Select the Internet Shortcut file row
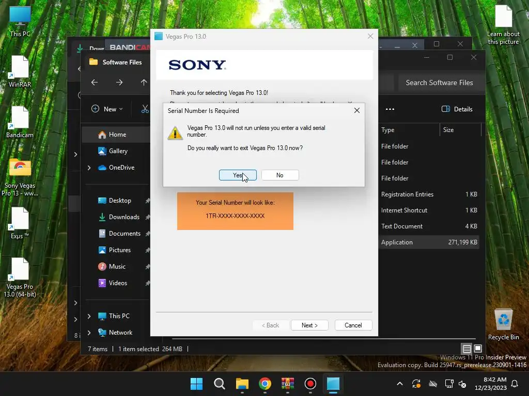Screen dimensions: 529x396 [x=429, y=210]
